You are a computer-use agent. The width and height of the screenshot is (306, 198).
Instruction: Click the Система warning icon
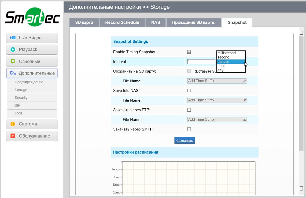pyautogui.click(x=13, y=124)
